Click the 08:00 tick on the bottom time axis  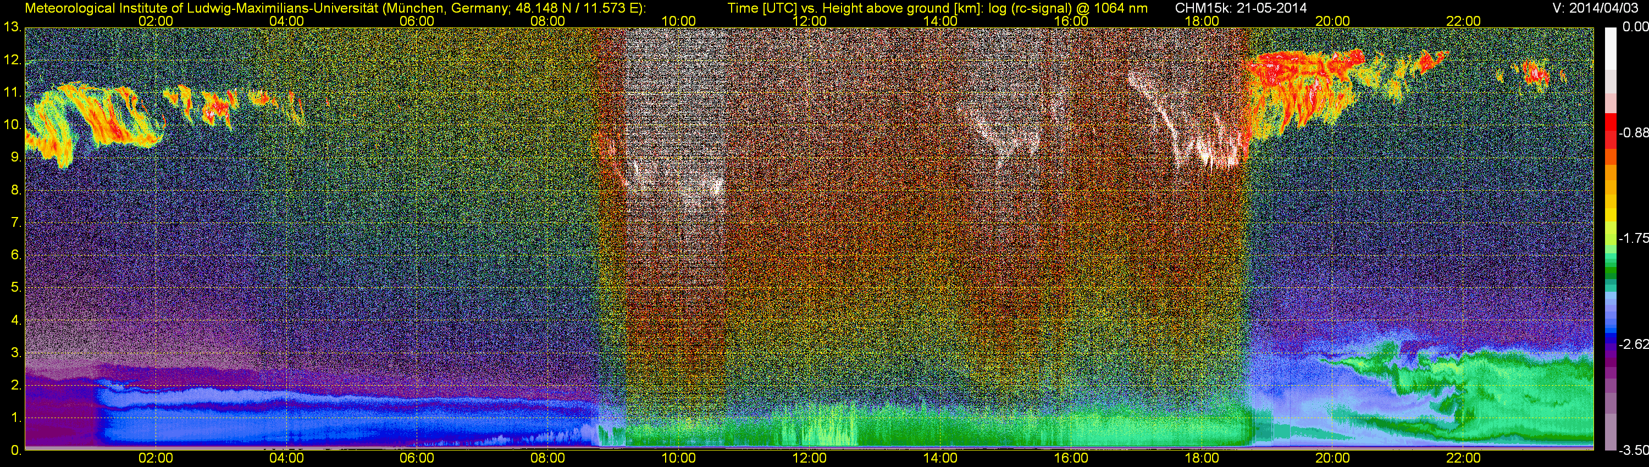coord(548,458)
